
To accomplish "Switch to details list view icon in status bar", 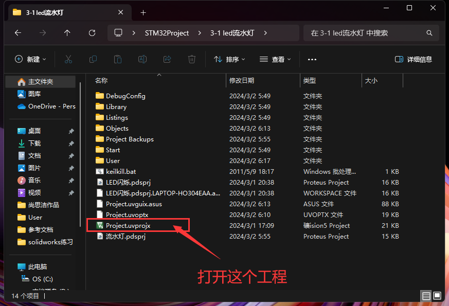I will click(x=426, y=296).
